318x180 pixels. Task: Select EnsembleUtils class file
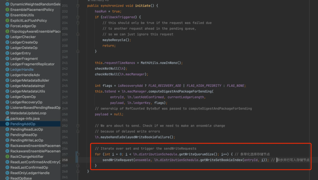pyautogui.click(x=22, y=15)
